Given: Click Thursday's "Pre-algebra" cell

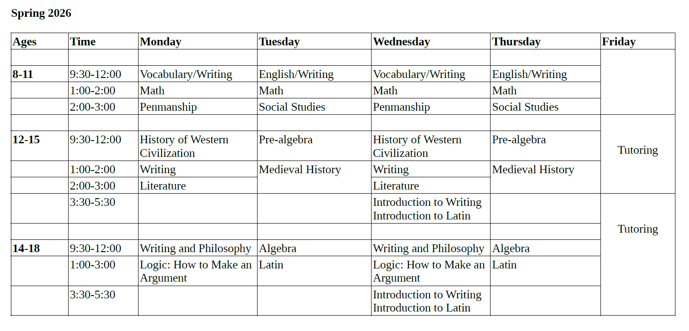Looking at the screenshot, I should click(x=519, y=140).
